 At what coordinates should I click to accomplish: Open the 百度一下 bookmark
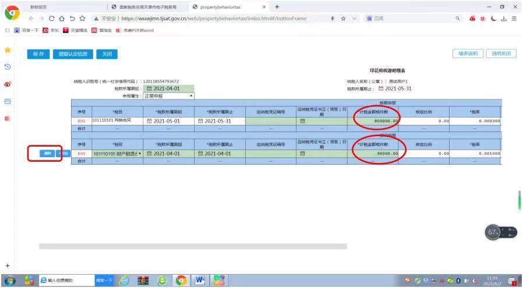[26, 30]
